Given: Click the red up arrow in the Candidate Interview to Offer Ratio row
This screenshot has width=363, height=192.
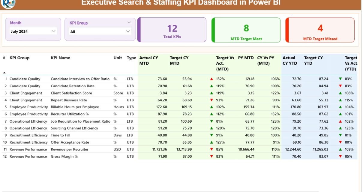Looking at the screenshot, I should [x=211, y=79].
